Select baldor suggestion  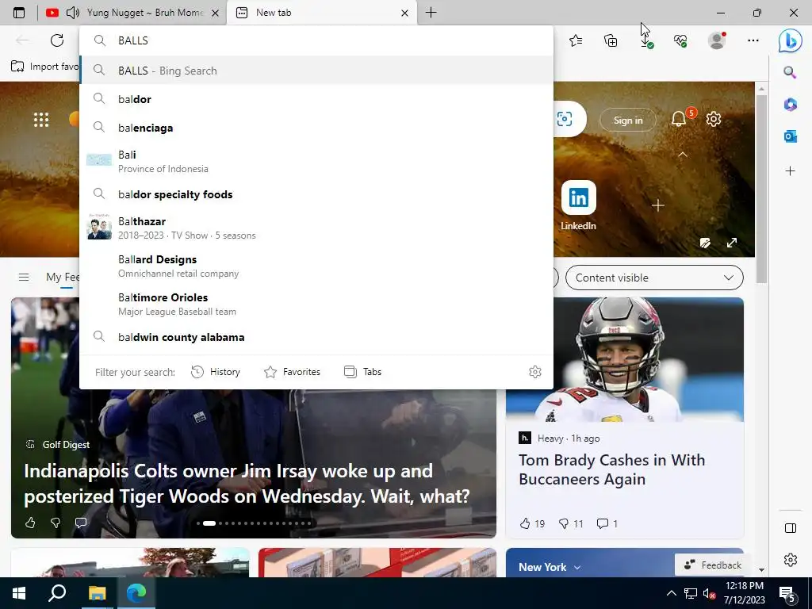point(316,99)
